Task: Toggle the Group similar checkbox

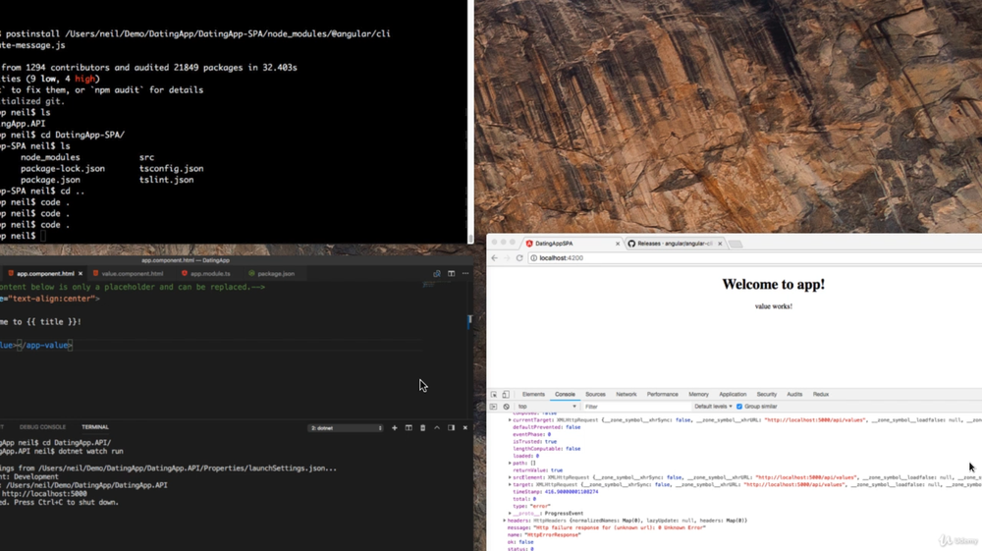Action: click(x=739, y=407)
